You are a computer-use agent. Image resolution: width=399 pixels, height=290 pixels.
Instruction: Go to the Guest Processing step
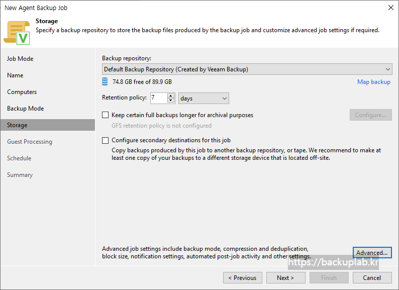point(30,142)
